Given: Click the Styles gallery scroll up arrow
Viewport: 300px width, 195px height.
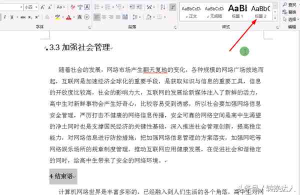Looking at the screenshot, I should (x=275, y=6).
